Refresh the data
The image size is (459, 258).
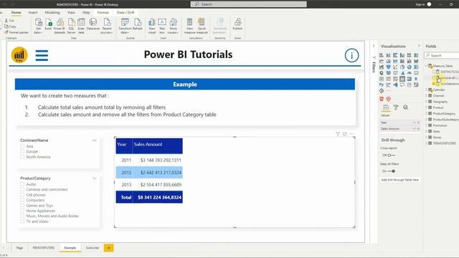tap(138, 24)
